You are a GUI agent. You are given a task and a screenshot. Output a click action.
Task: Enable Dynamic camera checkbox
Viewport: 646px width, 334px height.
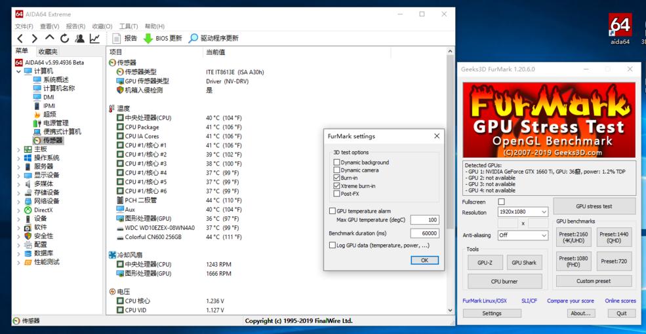point(336,170)
